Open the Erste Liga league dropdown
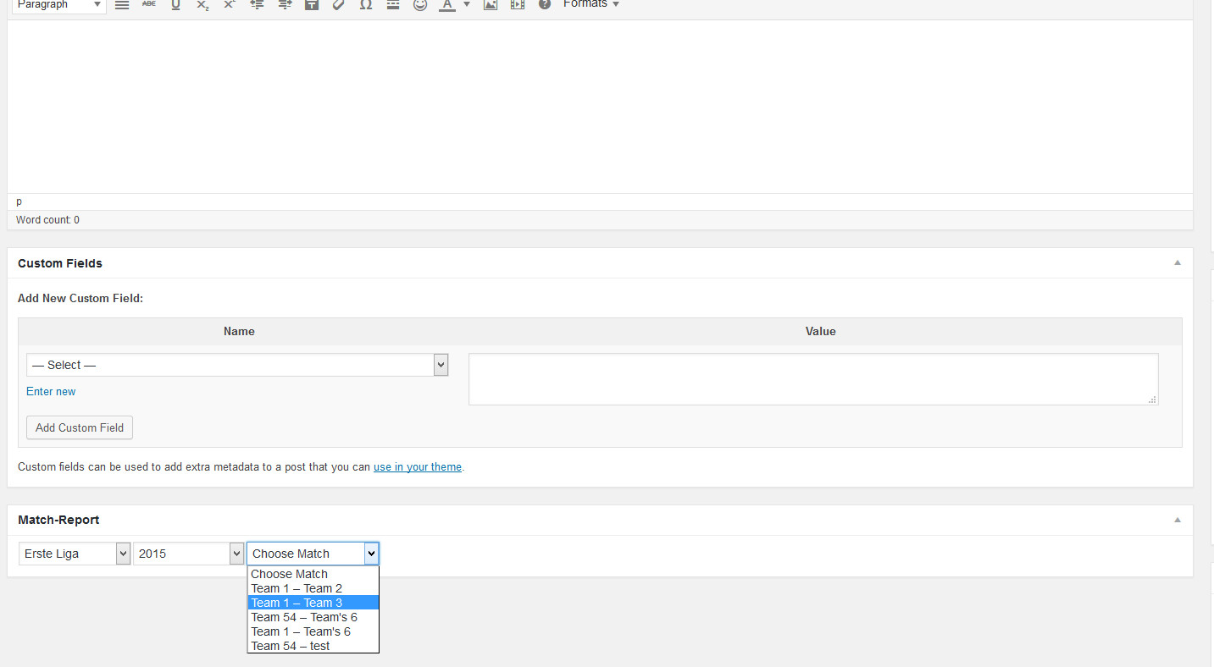 75,554
